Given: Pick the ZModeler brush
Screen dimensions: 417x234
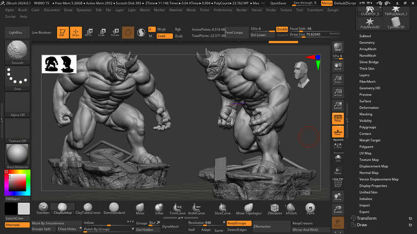Looking at the screenshot, I should coord(275,209).
